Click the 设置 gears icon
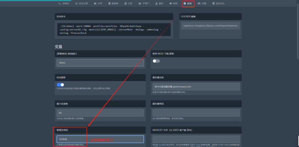Image resolution: width=299 pixels, height=147 pixels. click(199, 3)
